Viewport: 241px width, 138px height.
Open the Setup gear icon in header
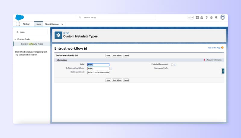[x=211, y=18]
